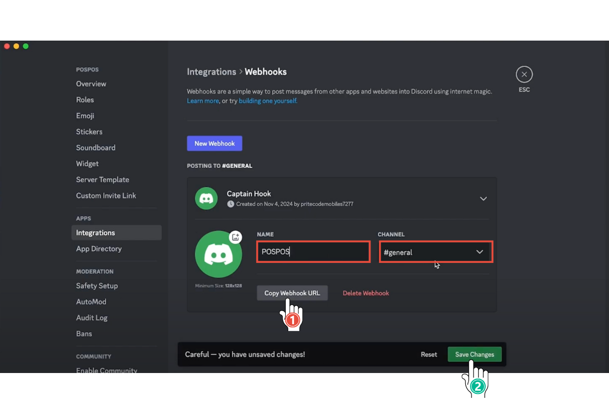609x406 pixels.
Task: Go back to Integrations breadcrumb
Action: click(211, 72)
